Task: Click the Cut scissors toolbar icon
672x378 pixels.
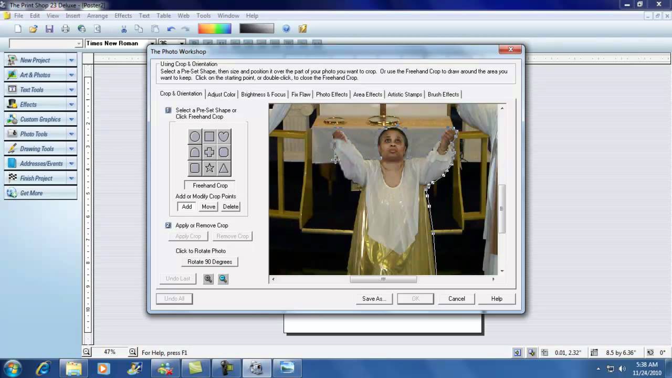Action: 124,29
